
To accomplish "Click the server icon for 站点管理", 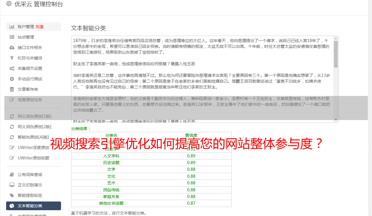I will pos(12,37).
